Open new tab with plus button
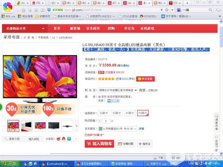 pyautogui.click(x=187, y=3)
